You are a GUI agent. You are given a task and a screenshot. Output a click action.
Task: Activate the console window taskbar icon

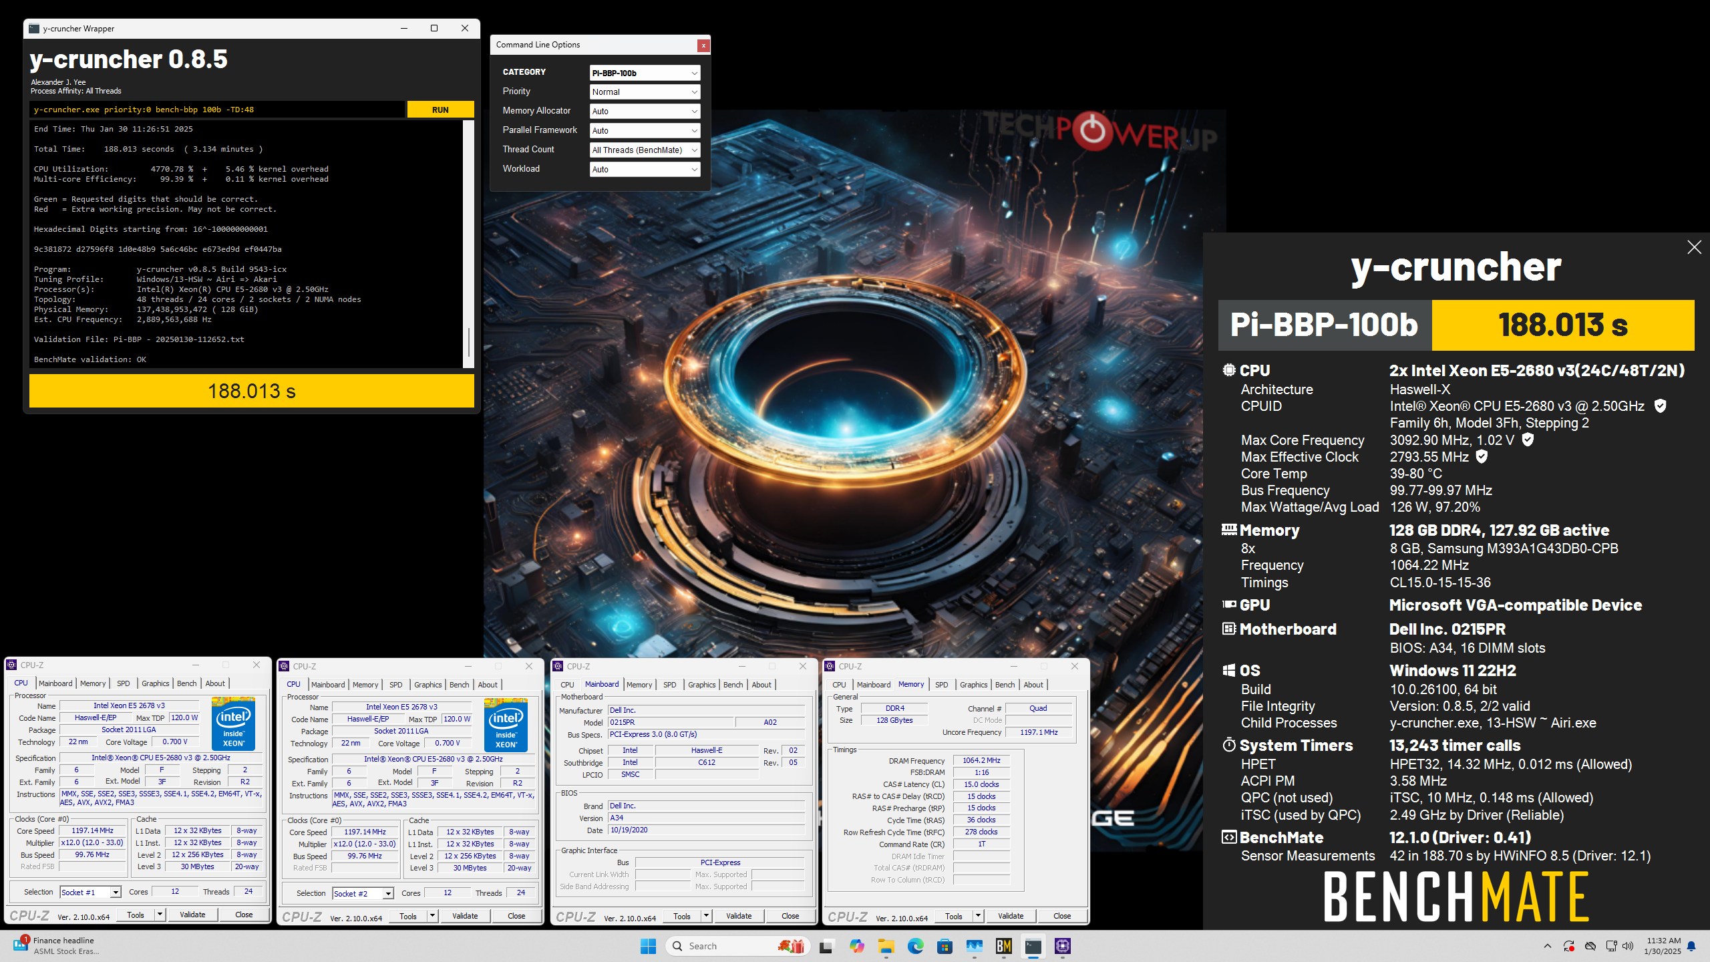[x=1033, y=946]
